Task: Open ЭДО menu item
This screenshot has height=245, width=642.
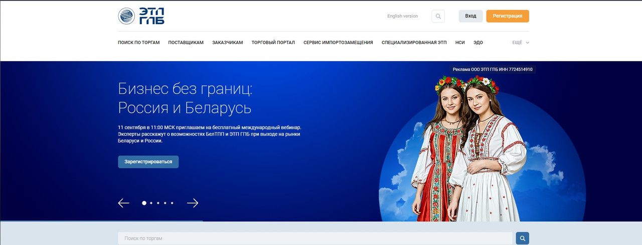Action: (x=478, y=43)
